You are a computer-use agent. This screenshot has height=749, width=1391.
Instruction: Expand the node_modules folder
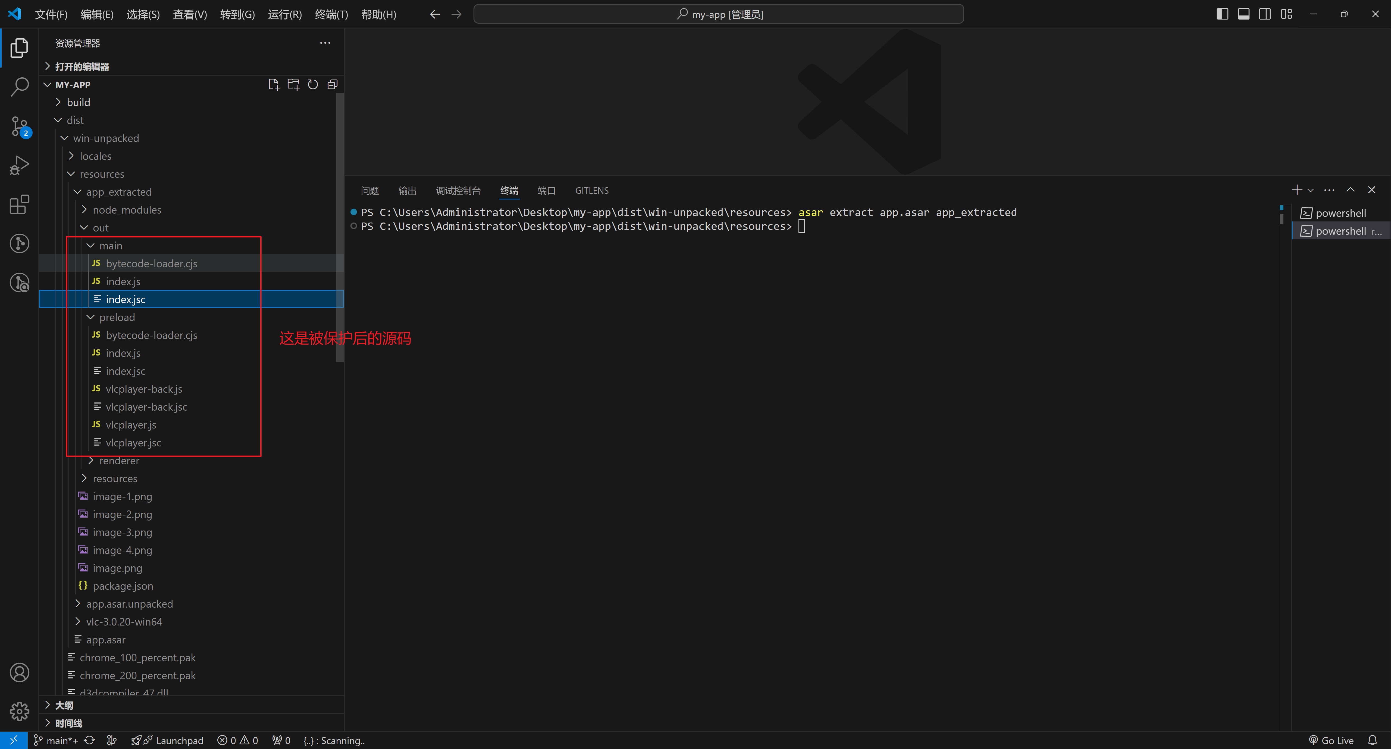[191, 210]
